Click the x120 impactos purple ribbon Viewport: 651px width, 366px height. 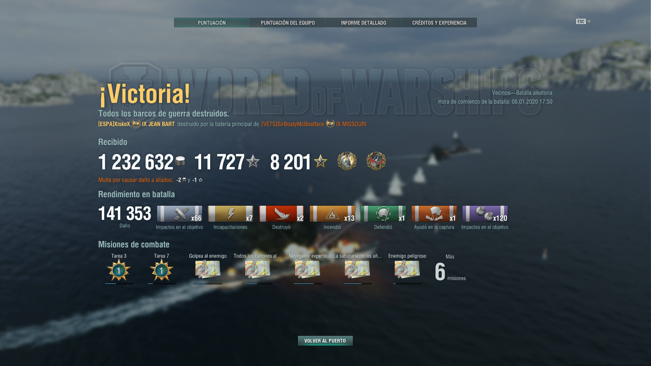pos(485,214)
